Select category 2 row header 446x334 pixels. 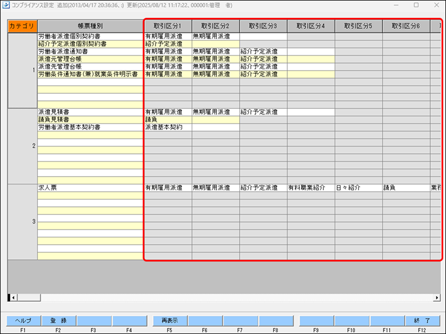coord(22,146)
